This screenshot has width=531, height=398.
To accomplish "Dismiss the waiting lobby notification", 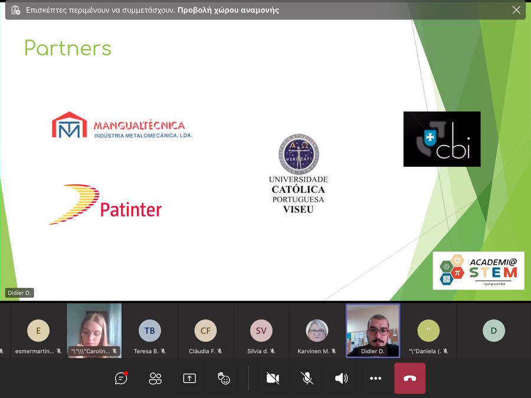I will (516, 10).
